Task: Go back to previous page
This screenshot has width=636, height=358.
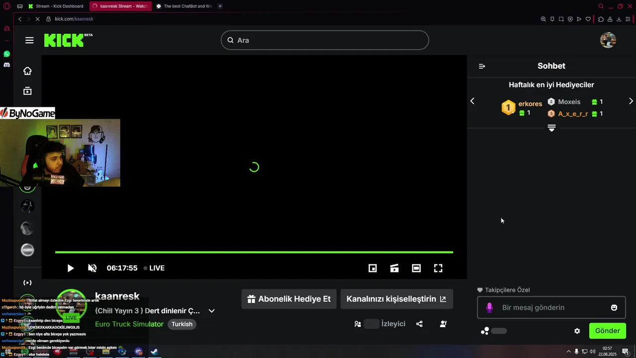Action: tap(20, 19)
